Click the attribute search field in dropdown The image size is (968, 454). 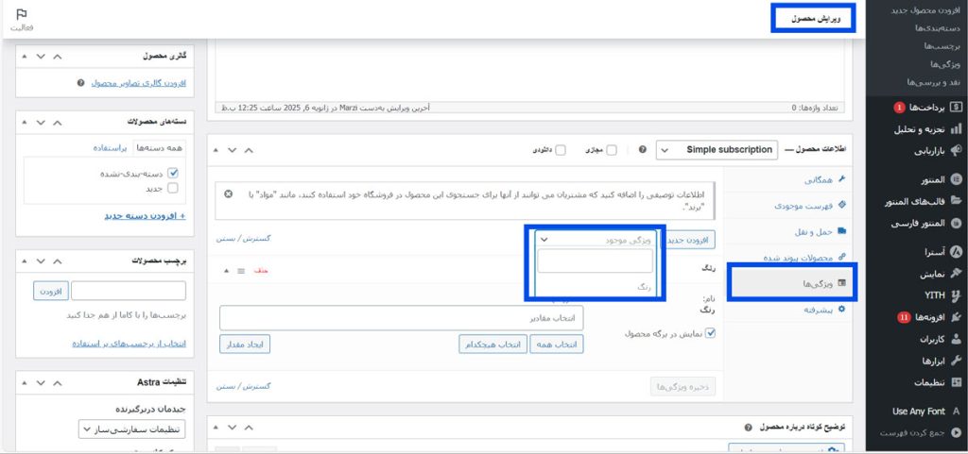point(596,261)
